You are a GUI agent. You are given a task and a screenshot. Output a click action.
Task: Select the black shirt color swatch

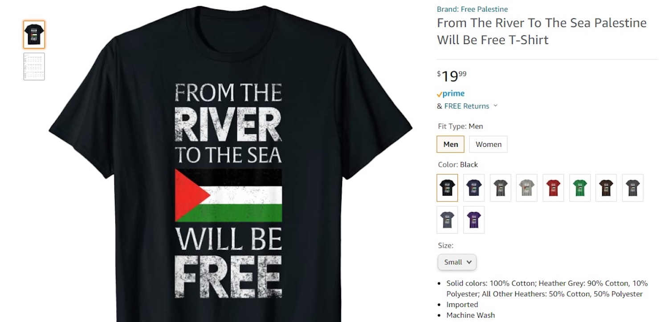[447, 188]
